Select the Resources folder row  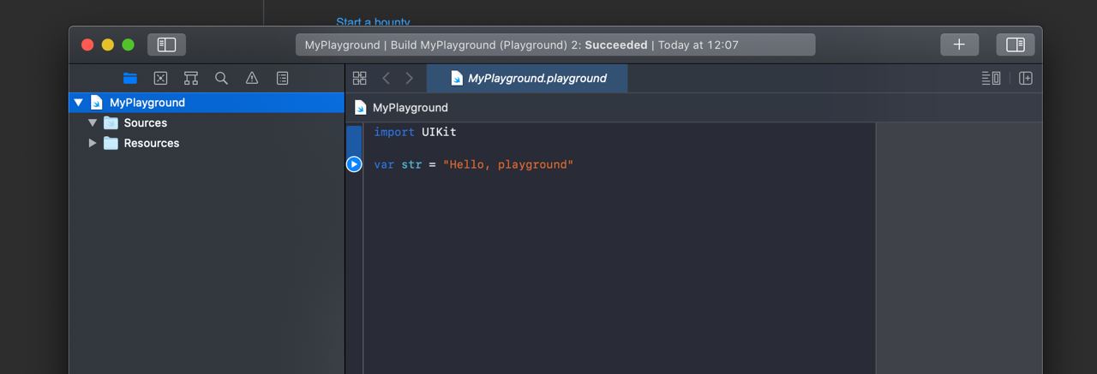(x=207, y=143)
